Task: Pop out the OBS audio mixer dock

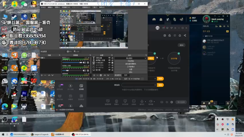Action: (x=90, y=55)
